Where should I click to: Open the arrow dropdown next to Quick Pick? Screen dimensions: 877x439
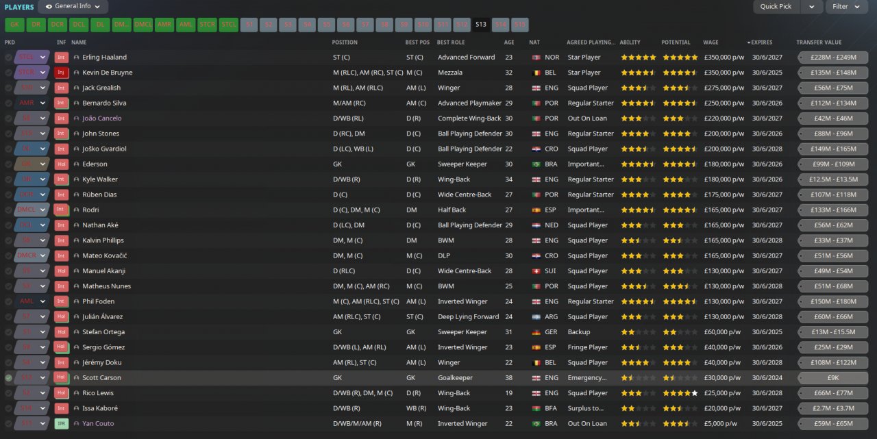[x=812, y=6]
